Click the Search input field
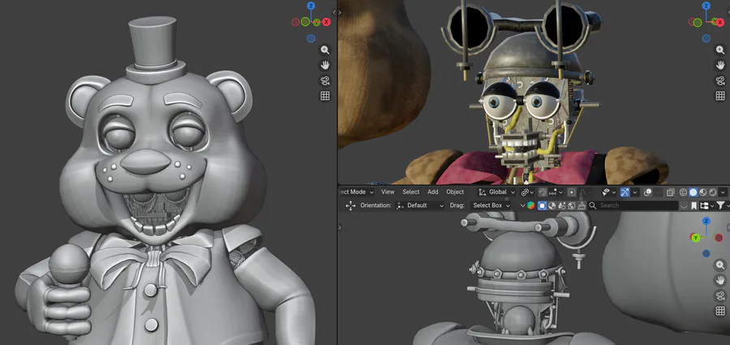The image size is (730, 345). [633, 206]
